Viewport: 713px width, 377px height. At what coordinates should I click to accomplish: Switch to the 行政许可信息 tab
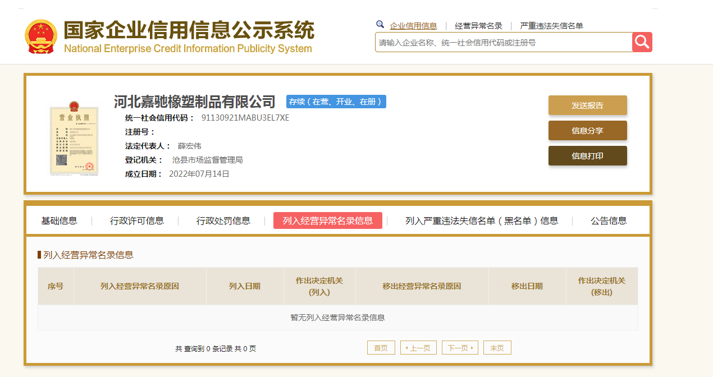[137, 220]
